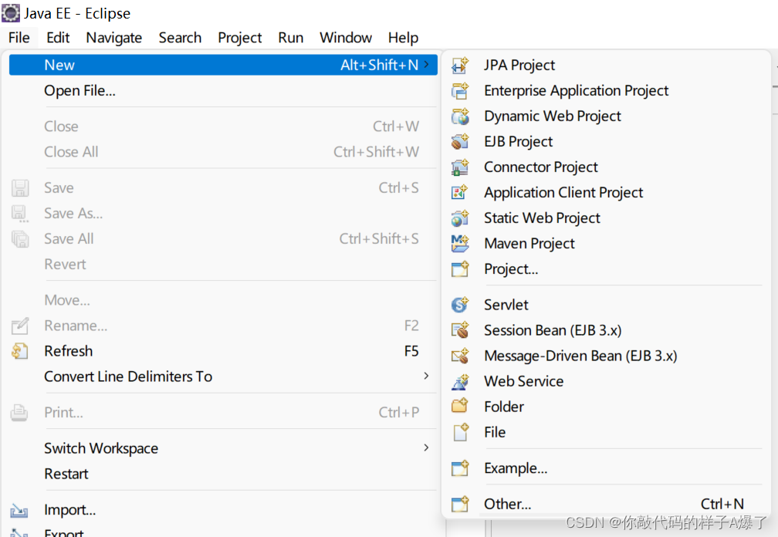778x537 pixels.
Task: Click the icon beside Other...
Action: point(460,504)
